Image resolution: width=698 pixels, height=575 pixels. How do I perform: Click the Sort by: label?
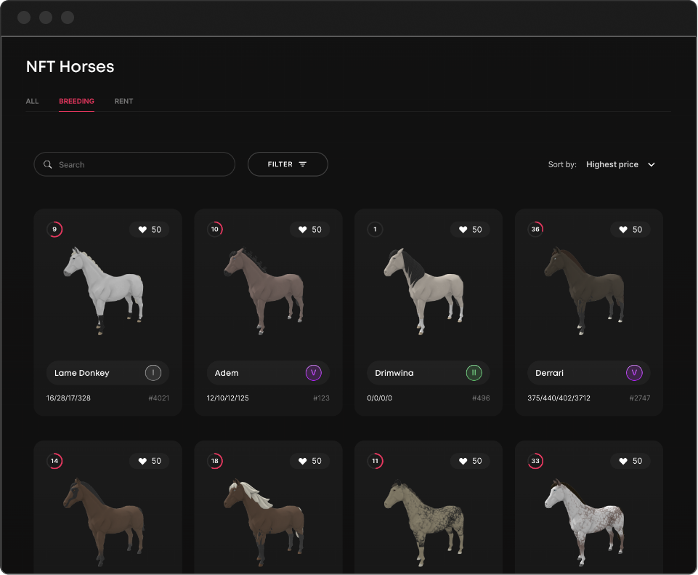coord(562,164)
